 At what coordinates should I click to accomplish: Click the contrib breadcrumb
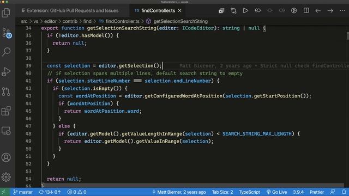(x=70, y=21)
